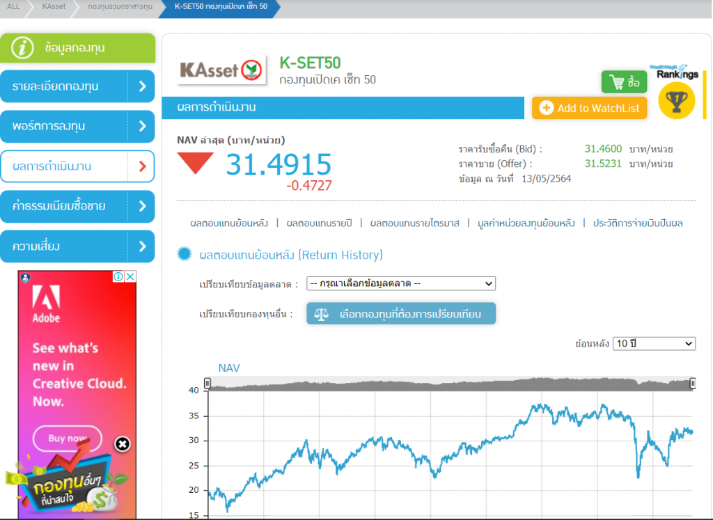Open the WealthMagik Rankings trophy icon

click(676, 100)
